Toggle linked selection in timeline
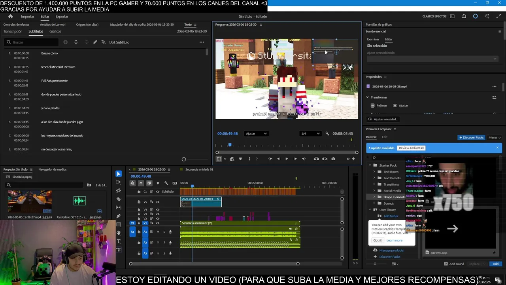 tap(149, 183)
